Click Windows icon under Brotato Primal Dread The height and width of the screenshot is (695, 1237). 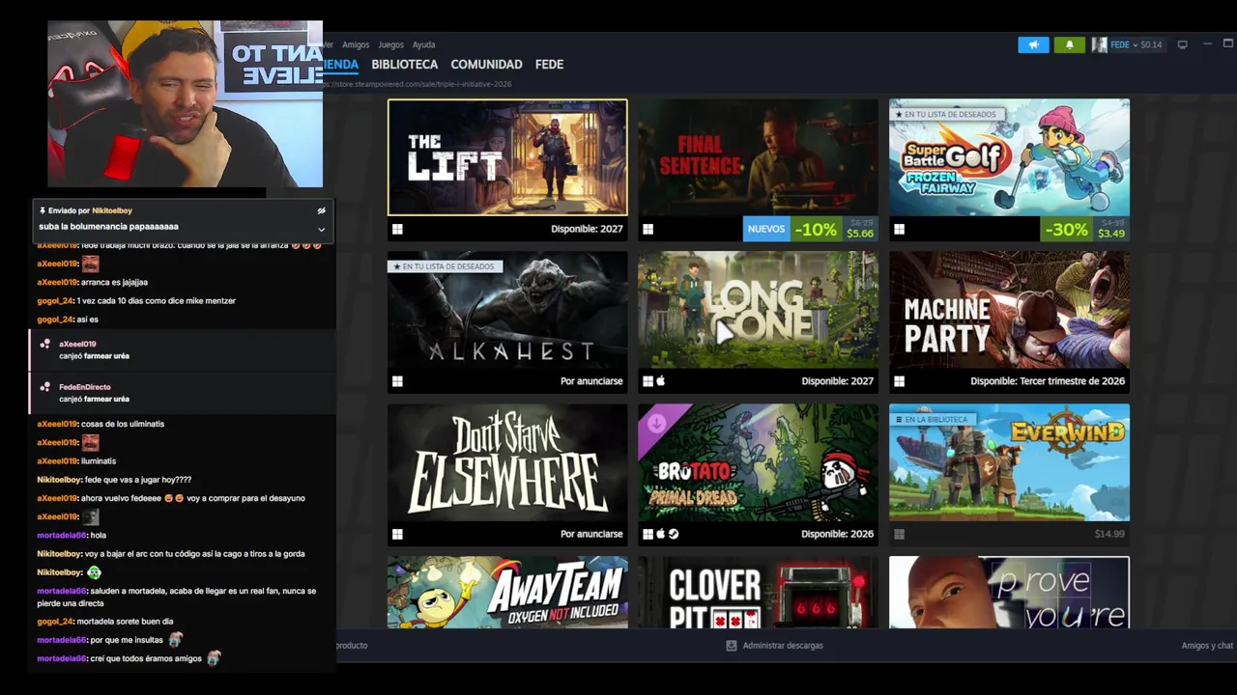[x=647, y=534]
